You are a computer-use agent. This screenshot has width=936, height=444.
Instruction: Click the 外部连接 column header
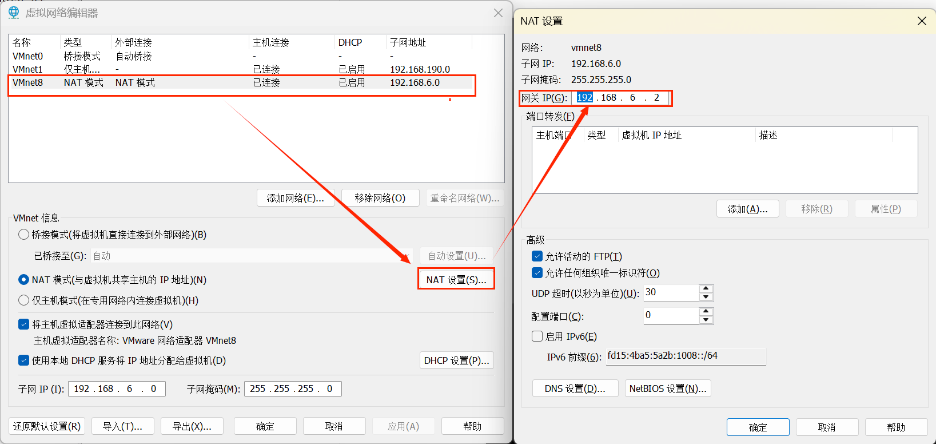pos(180,42)
